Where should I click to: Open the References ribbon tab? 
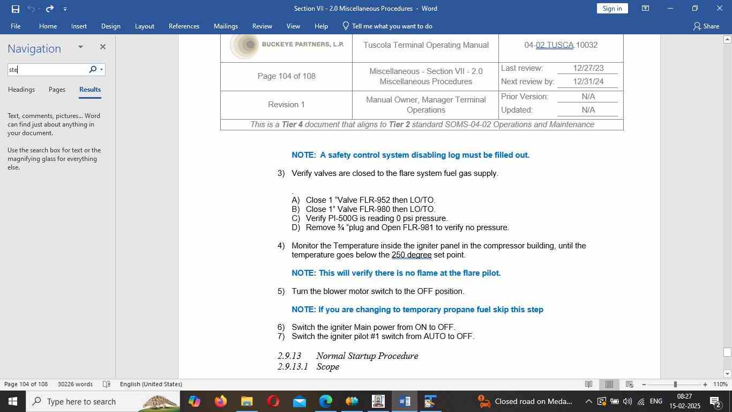coord(184,26)
